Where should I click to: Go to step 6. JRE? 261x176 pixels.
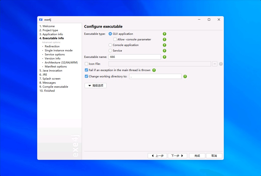[43, 75]
